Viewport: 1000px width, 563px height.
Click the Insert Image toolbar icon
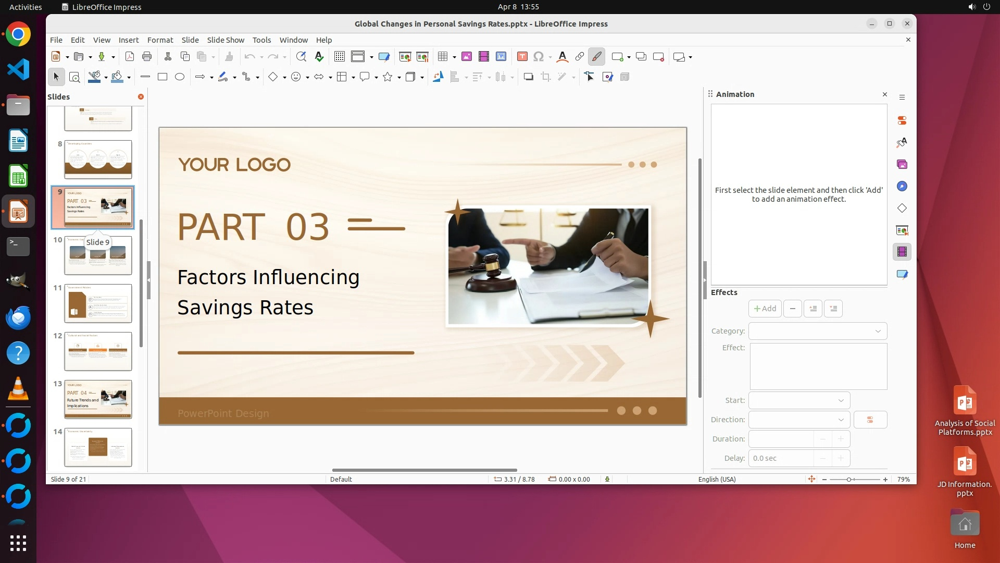467,57
